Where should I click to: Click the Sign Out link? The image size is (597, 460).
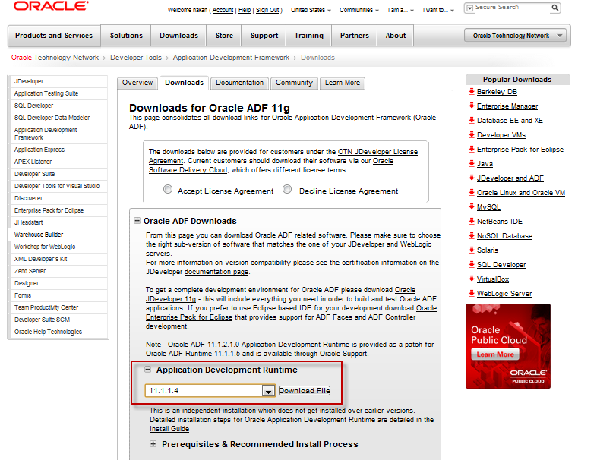pos(267,11)
